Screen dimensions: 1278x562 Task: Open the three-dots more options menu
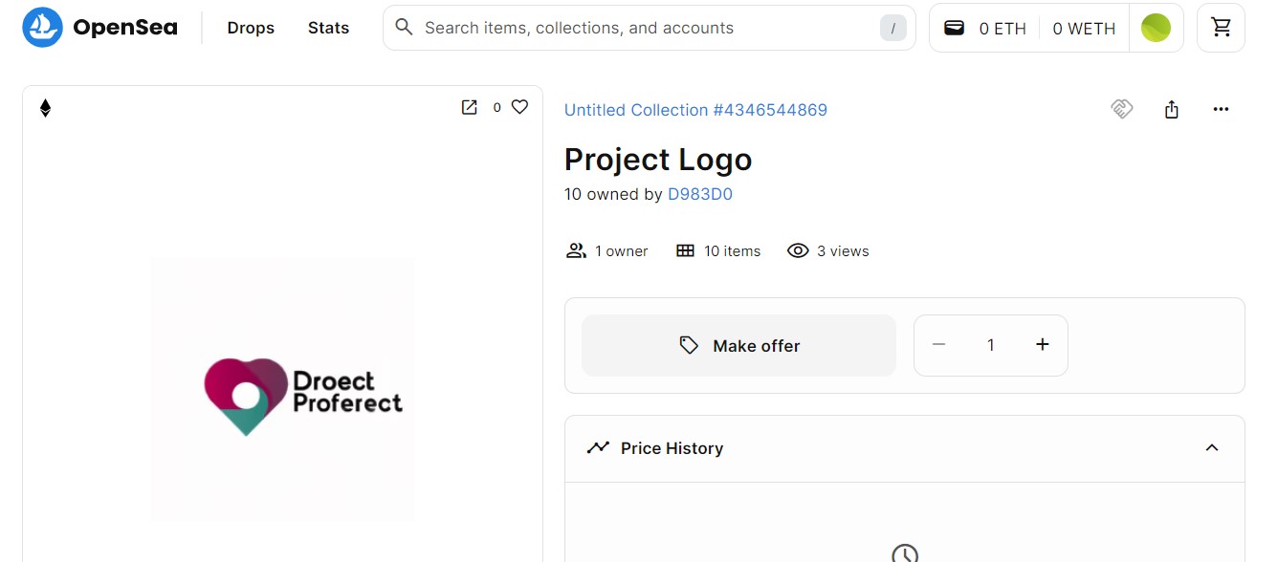click(x=1221, y=109)
